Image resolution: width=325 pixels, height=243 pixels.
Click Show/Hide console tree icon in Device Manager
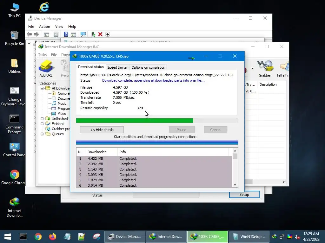(x=46, y=34)
